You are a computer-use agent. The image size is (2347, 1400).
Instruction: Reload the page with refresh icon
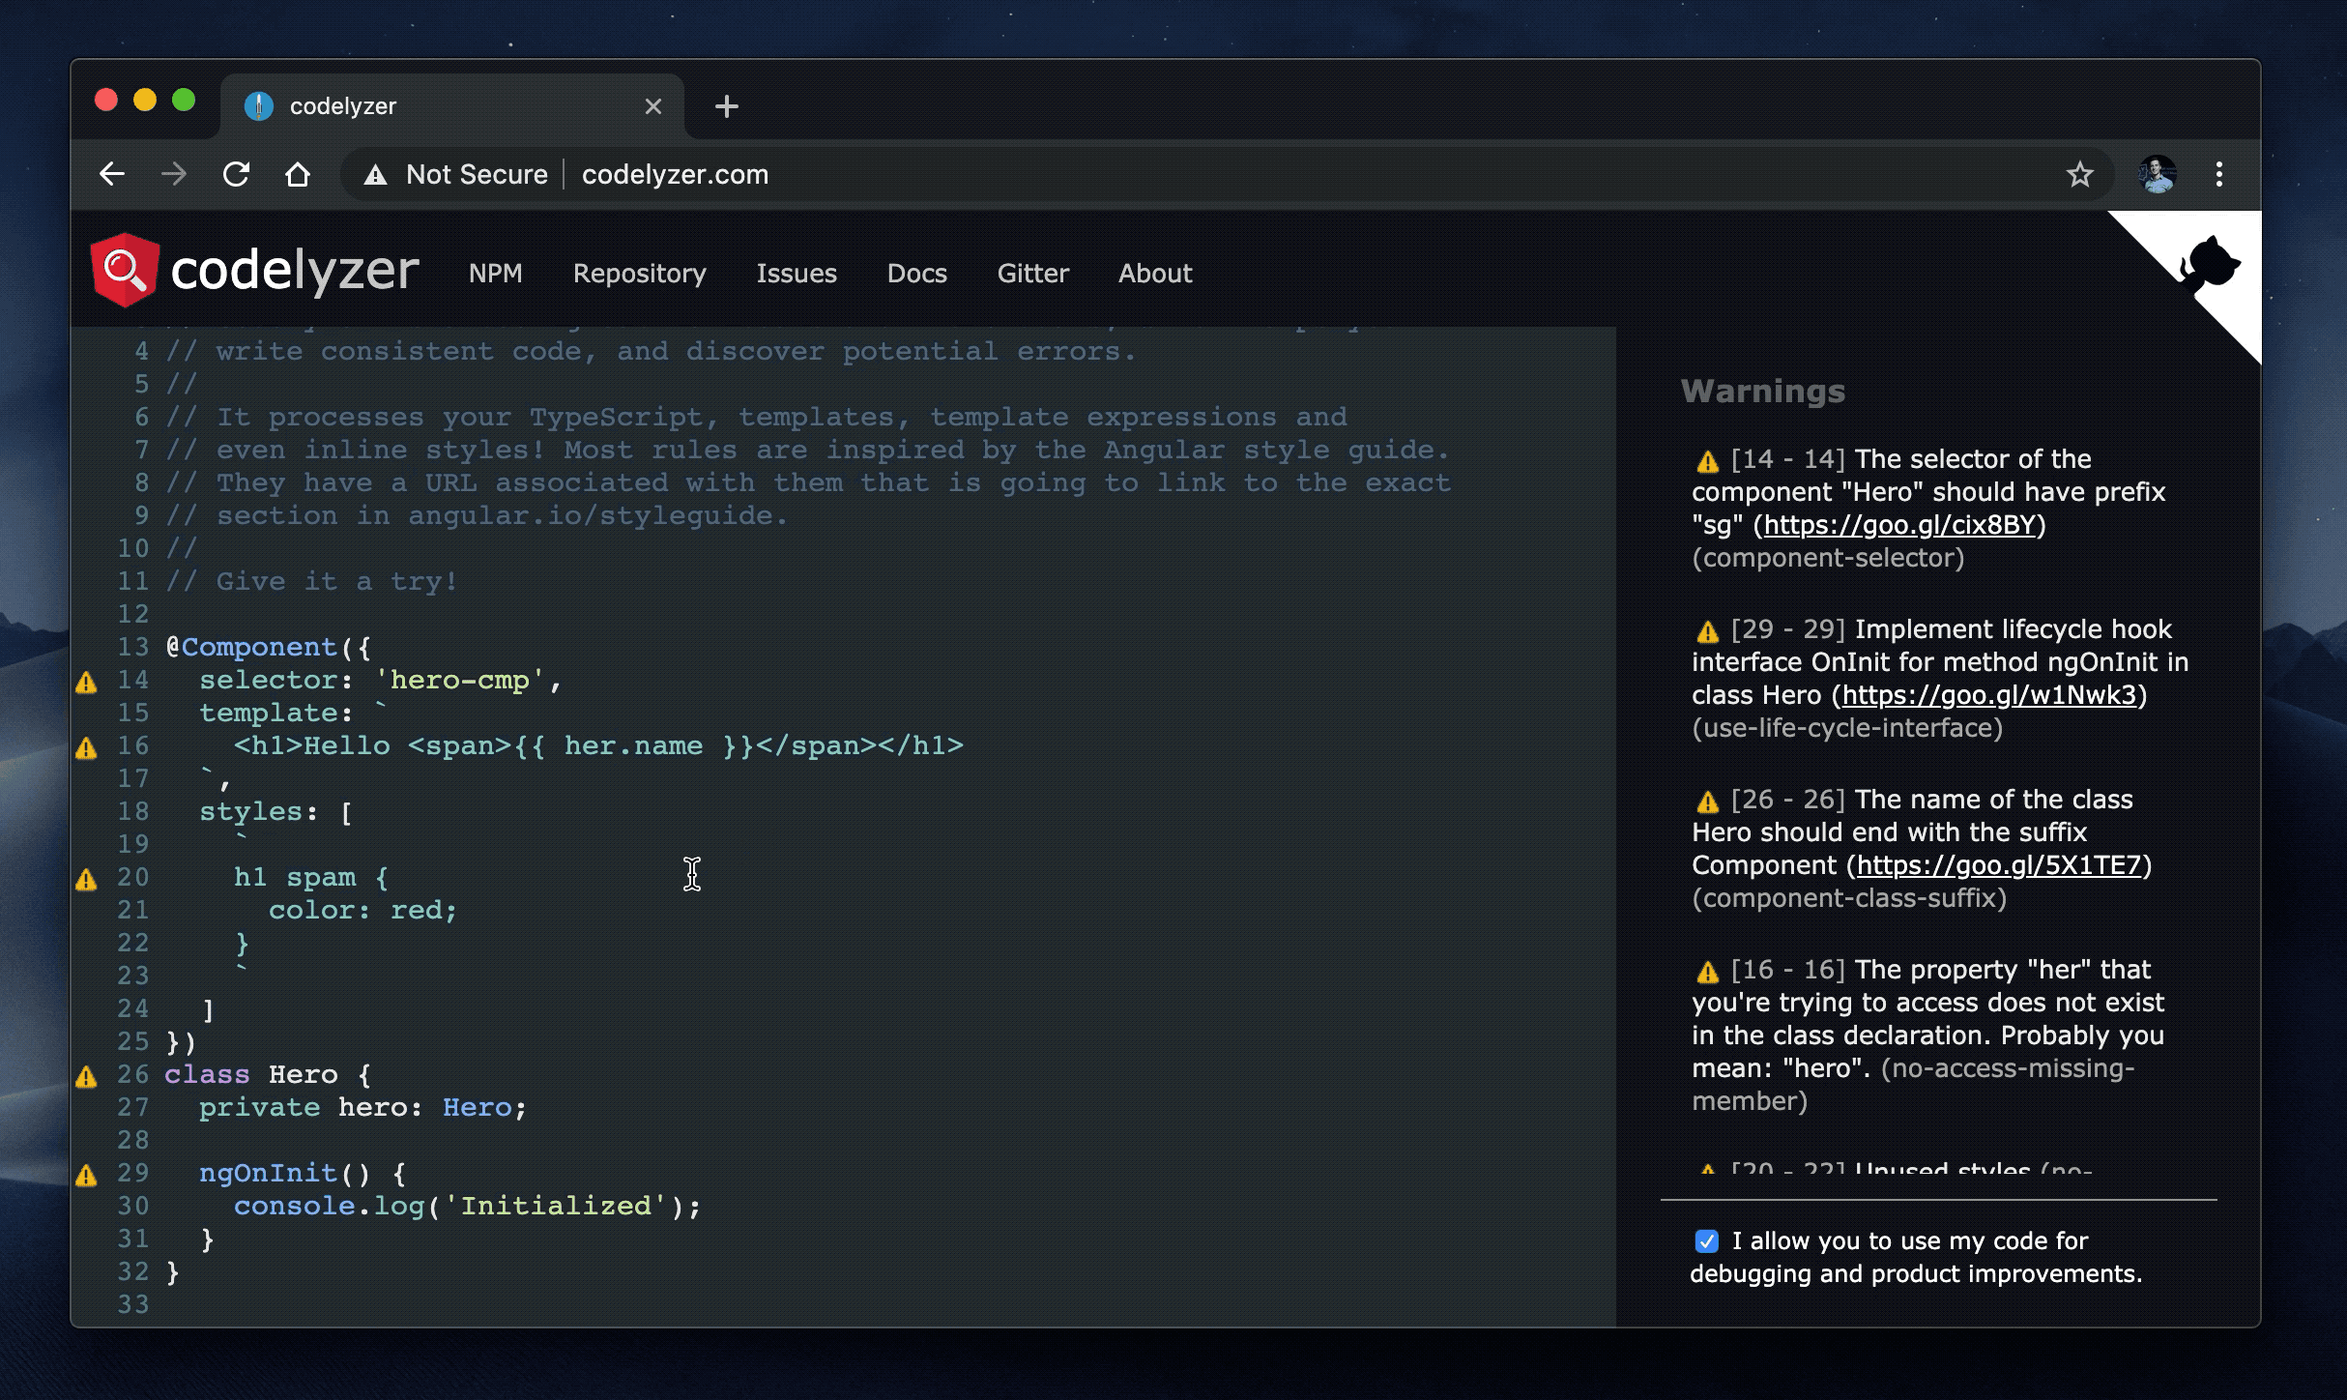click(x=236, y=175)
